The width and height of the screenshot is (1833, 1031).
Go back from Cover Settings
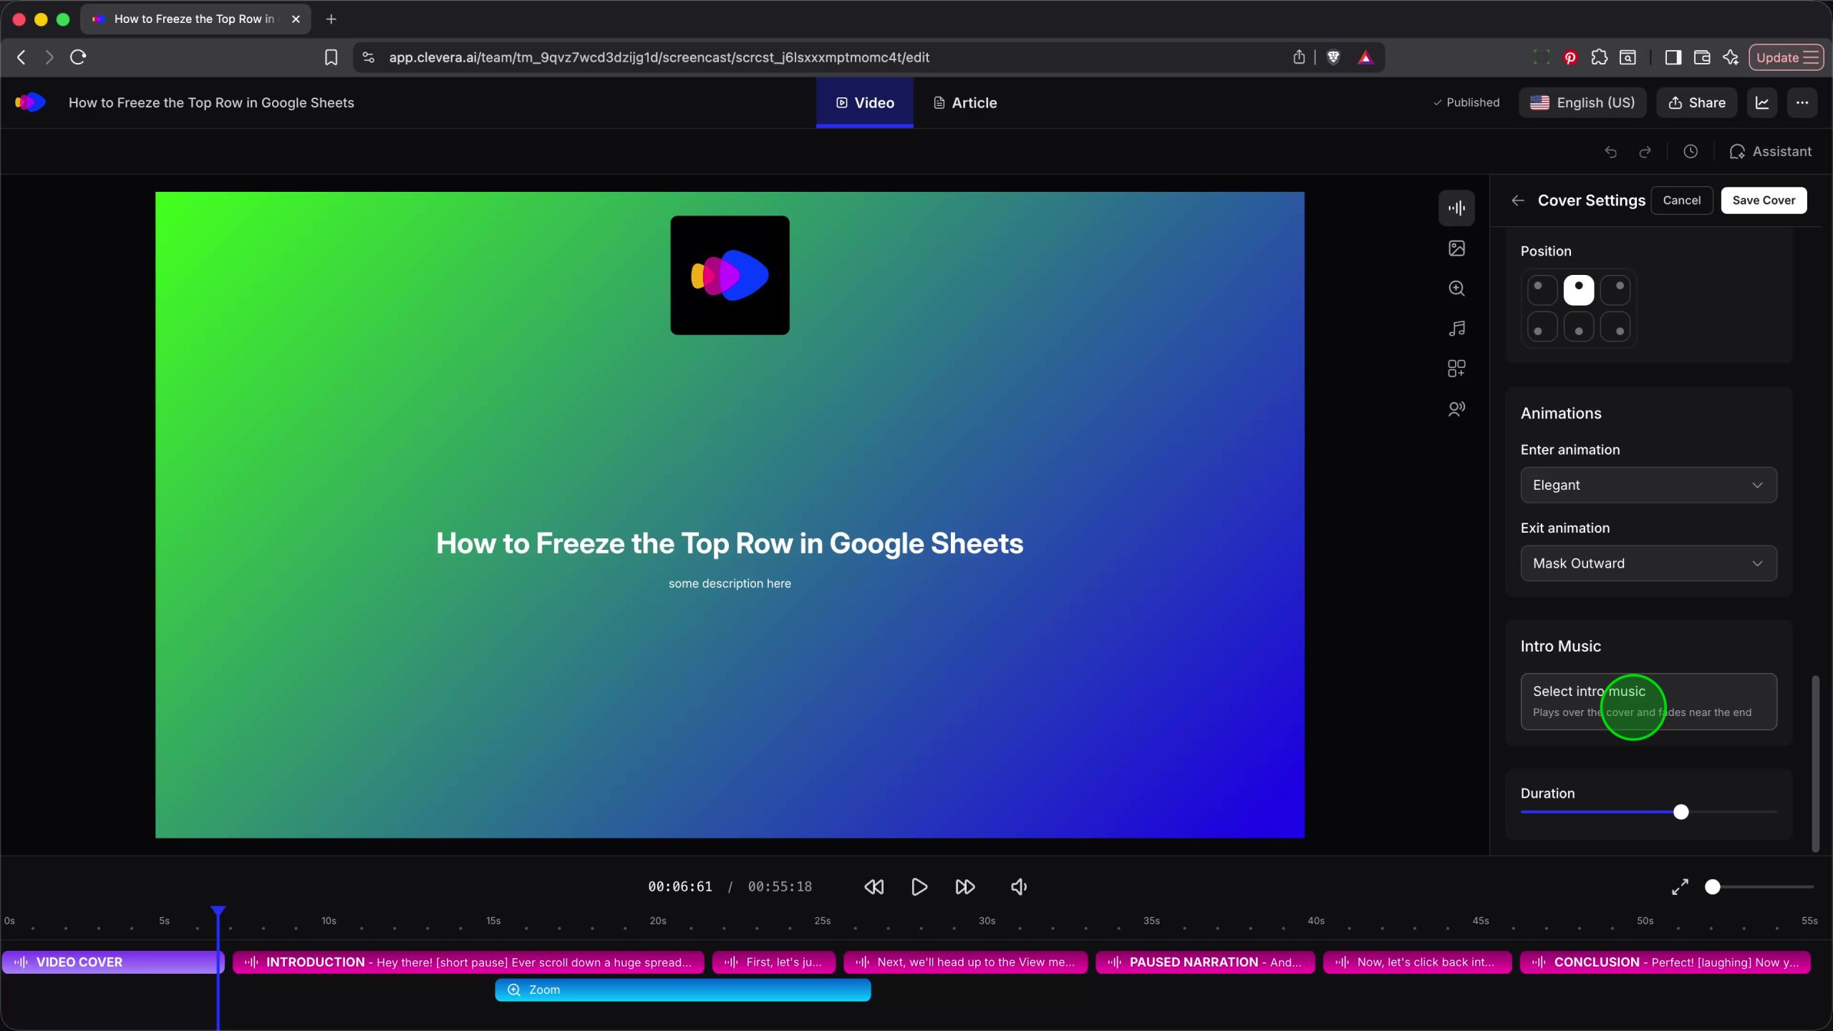point(1518,200)
